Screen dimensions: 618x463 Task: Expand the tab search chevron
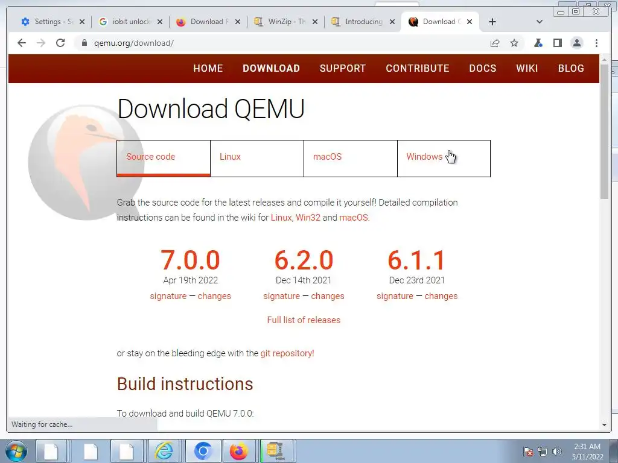coord(540,22)
